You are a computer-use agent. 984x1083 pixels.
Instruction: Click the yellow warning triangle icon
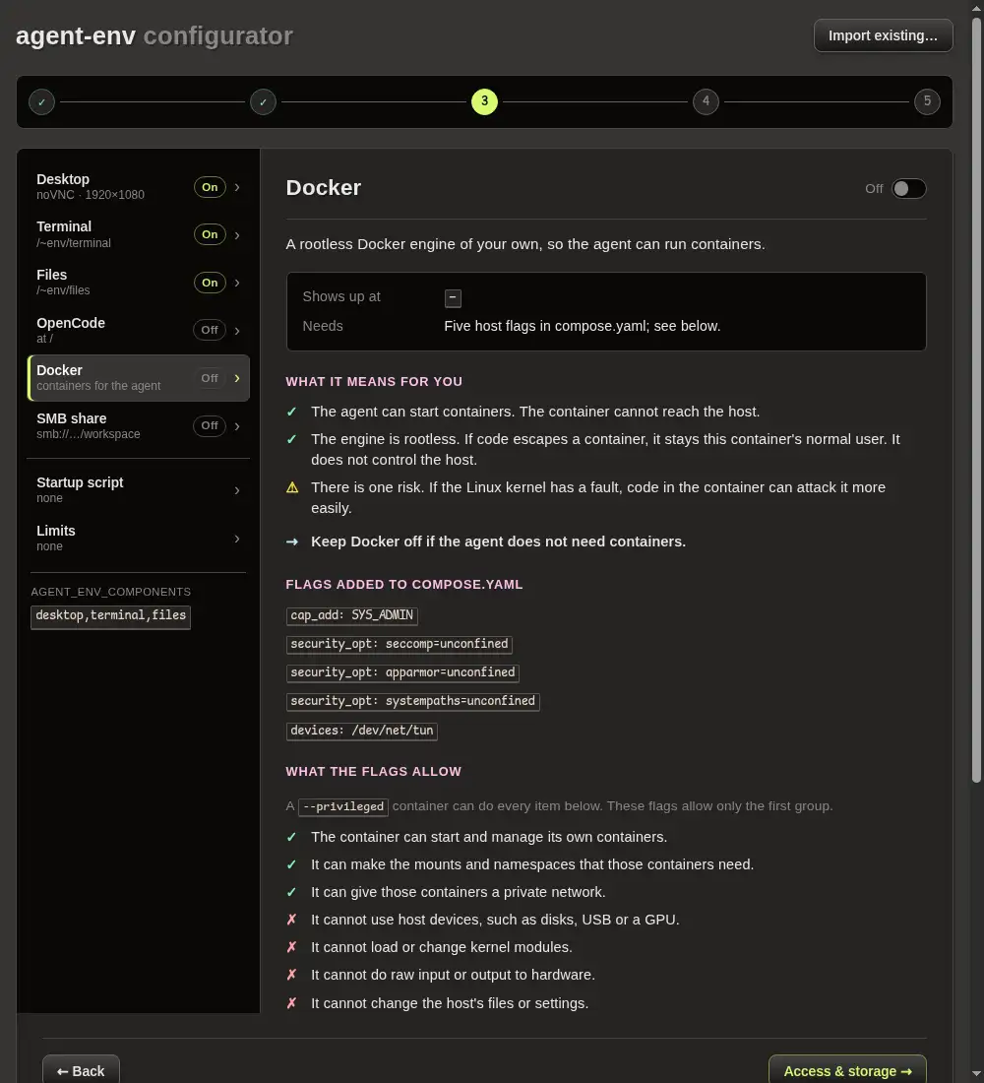pyautogui.click(x=292, y=487)
